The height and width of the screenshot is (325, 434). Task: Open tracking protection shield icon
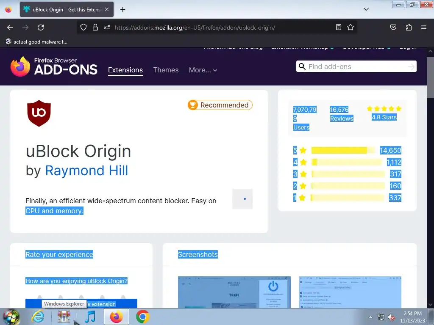(x=83, y=27)
